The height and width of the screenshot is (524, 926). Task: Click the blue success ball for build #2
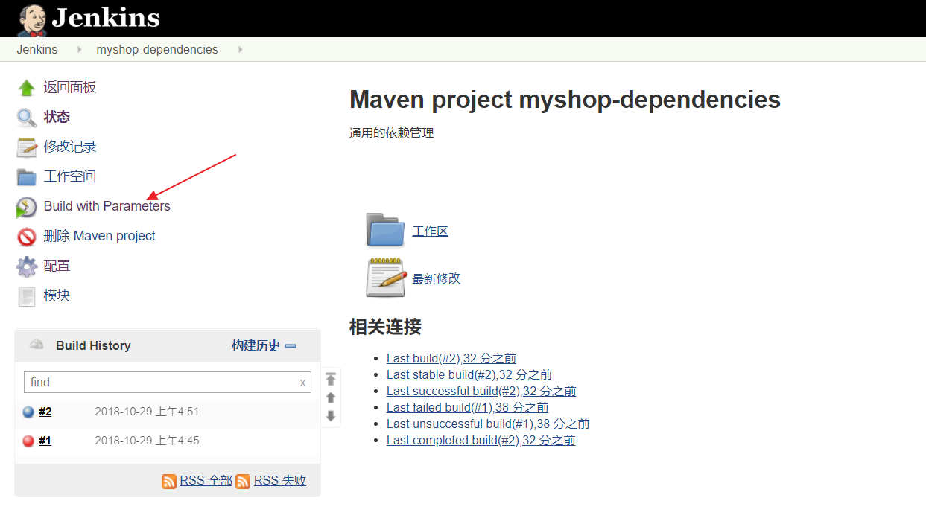(x=28, y=412)
